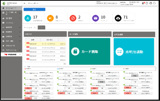Open the help question mark icon
This screenshot has height=101, width=160.
(x=147, y=3)
